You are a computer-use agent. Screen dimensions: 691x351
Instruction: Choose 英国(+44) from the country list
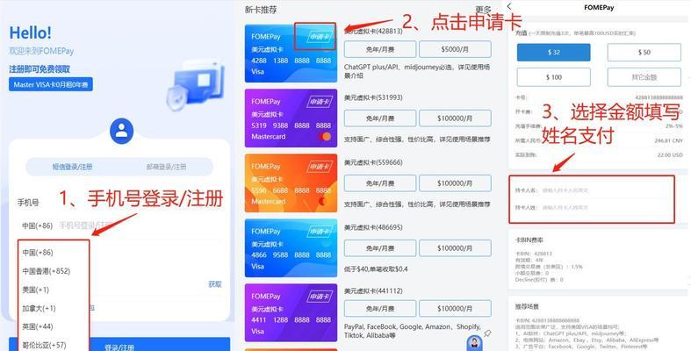coord(38,326)
